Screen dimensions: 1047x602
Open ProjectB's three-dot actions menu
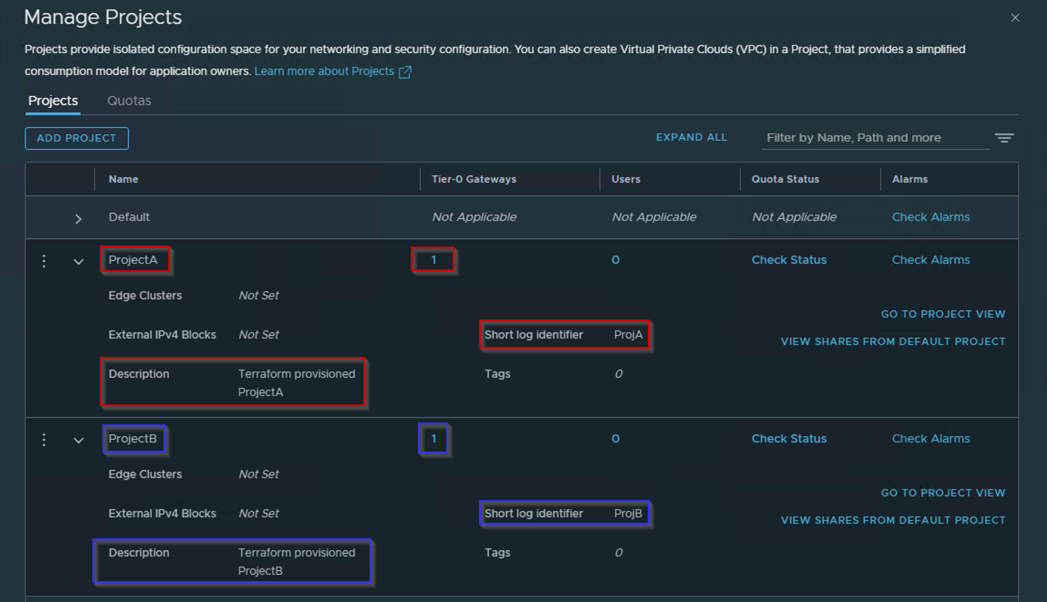pos(44,440)
